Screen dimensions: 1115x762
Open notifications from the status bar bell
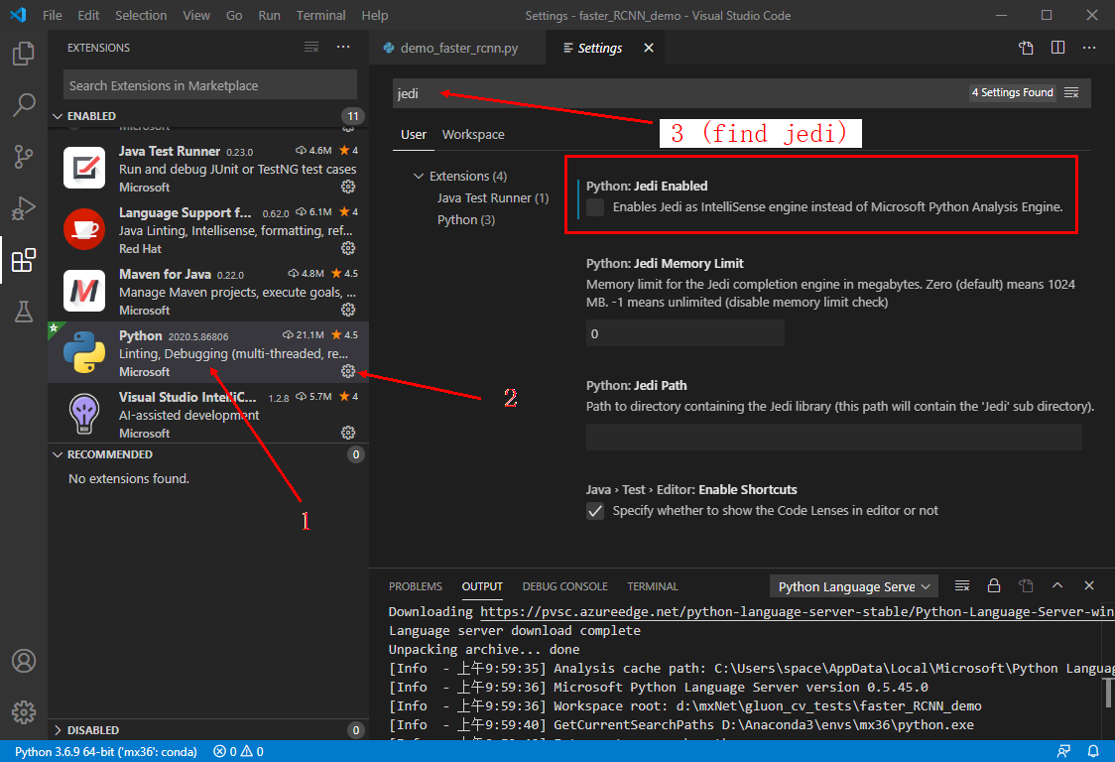[x=1094, y=751]
